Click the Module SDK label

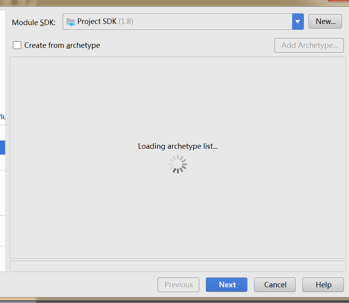[x=34, y=22]
